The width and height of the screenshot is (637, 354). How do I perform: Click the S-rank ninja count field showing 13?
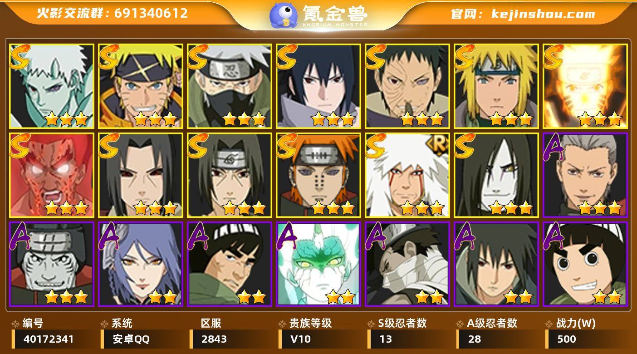coord(407,339)
